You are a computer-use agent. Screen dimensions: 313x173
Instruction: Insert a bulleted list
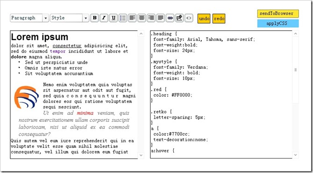pos(123,18)
